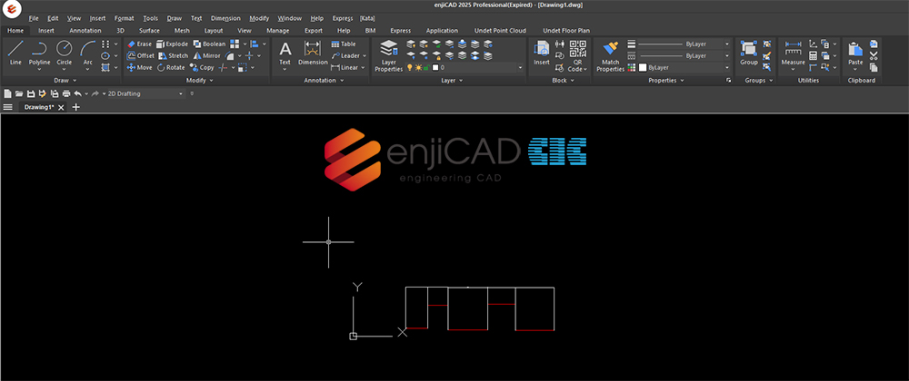Image resolution: width=909 pixels, height=381 pixels.
Task: Switch to the Annotation ribbon tab
Action: pyautogui.click(x=85, y=31)
